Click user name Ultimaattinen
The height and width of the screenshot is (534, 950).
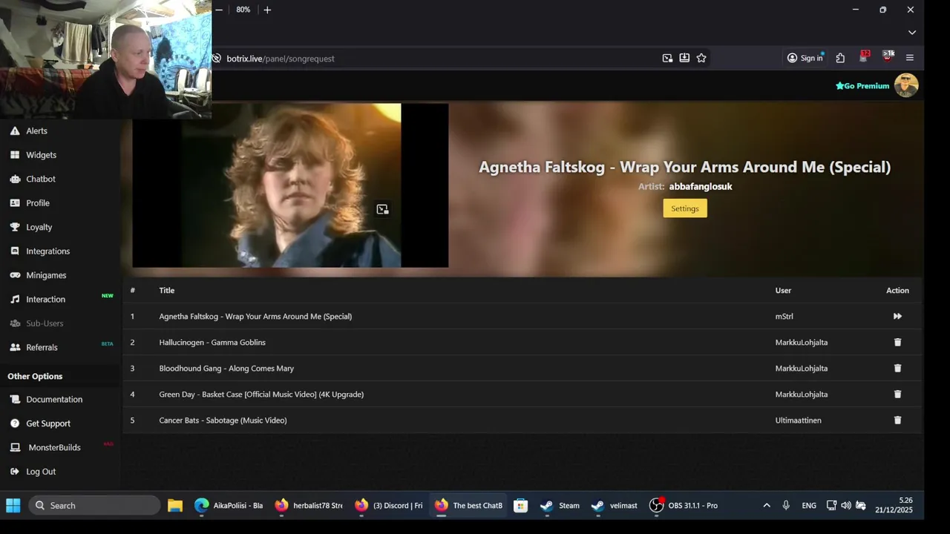point(799,420)
